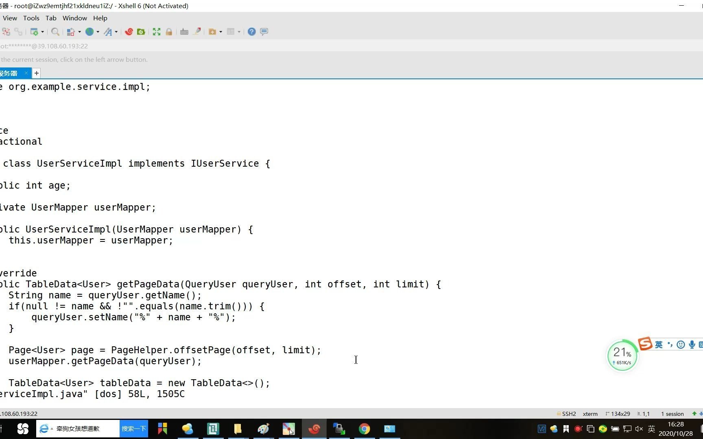Image resolution: width=703 pixels, height=439 pixels.
Task: Click the 134x29 terminal size indicator
Action: click(618, 414)
